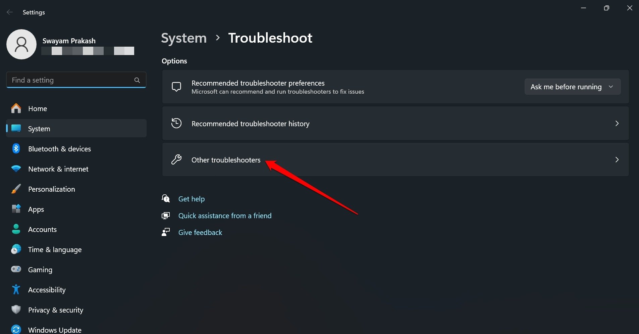Open the Ask me before running dropdown
The height and width of the screenshot is (334, 639).
point(572,87)
